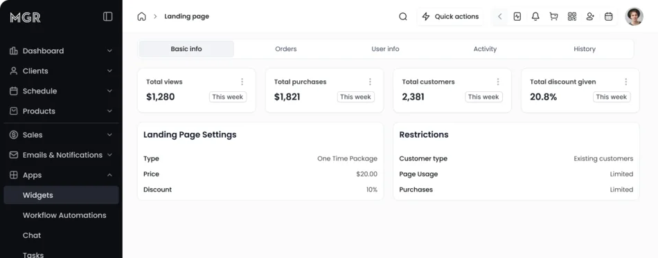Open the shopping cart icon

click(554, 17)
